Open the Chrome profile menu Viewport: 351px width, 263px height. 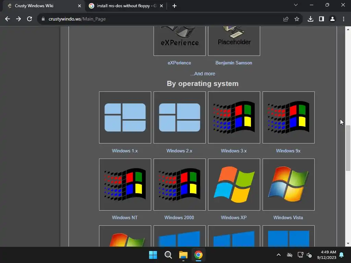click(332, 19)
